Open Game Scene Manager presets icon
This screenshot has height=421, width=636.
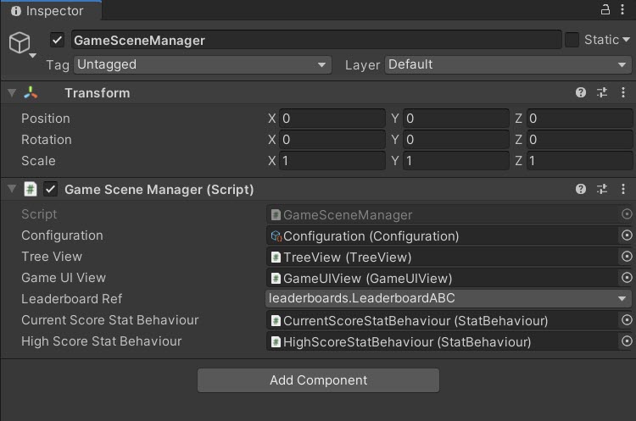pos(603,190)
